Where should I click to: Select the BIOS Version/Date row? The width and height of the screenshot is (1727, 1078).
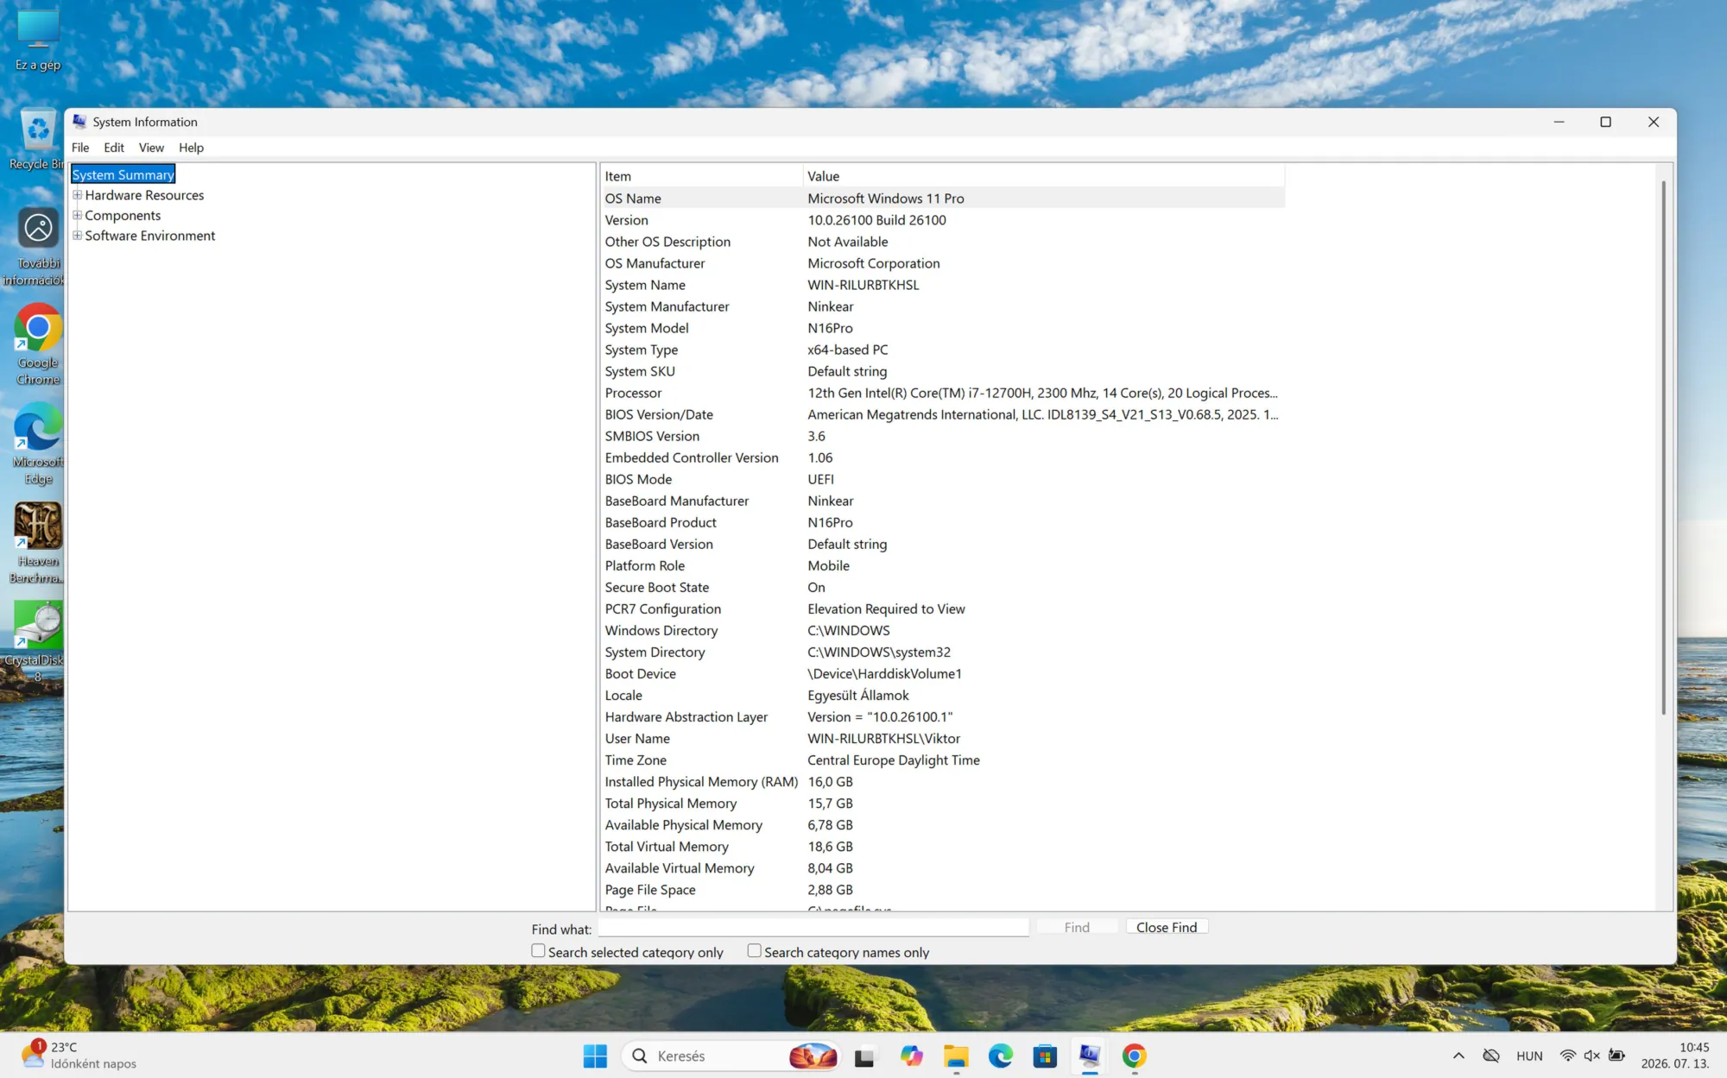[x=943, y=414]
